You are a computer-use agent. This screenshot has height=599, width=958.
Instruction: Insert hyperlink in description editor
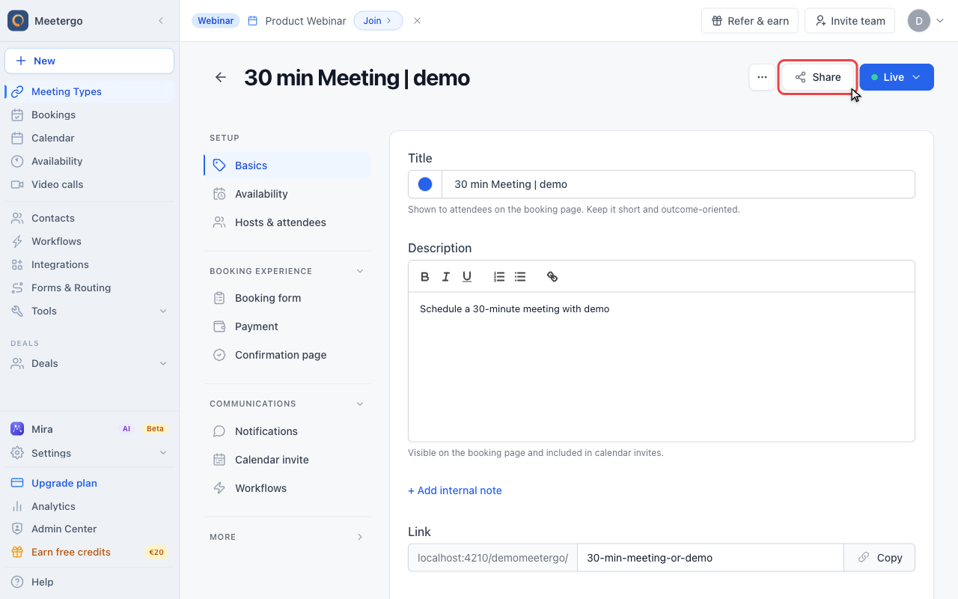(x=552, y=277)
